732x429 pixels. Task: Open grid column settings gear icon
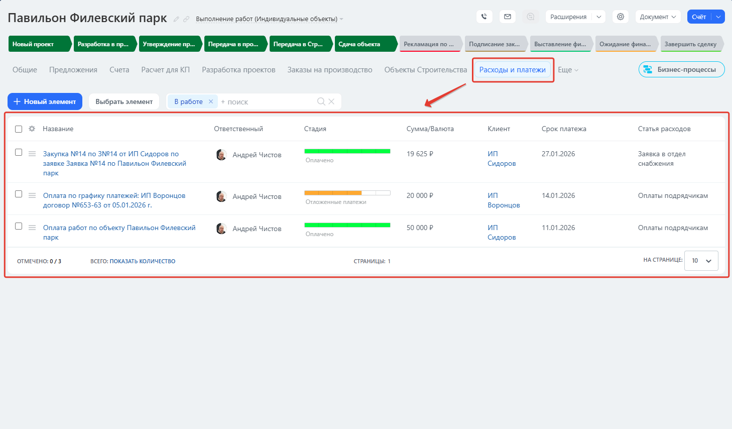32,129
